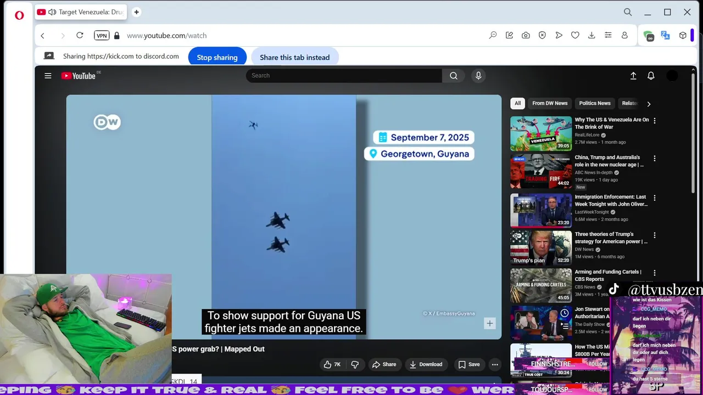Open Immigration Enforcement Last Week Tonight thumbnail
This screenshot has width=703, height=395.
pos(541,210)
